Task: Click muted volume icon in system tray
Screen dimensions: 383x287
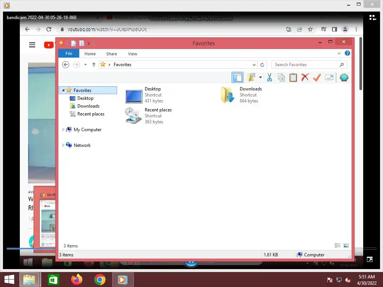Action: click(348, 280)
